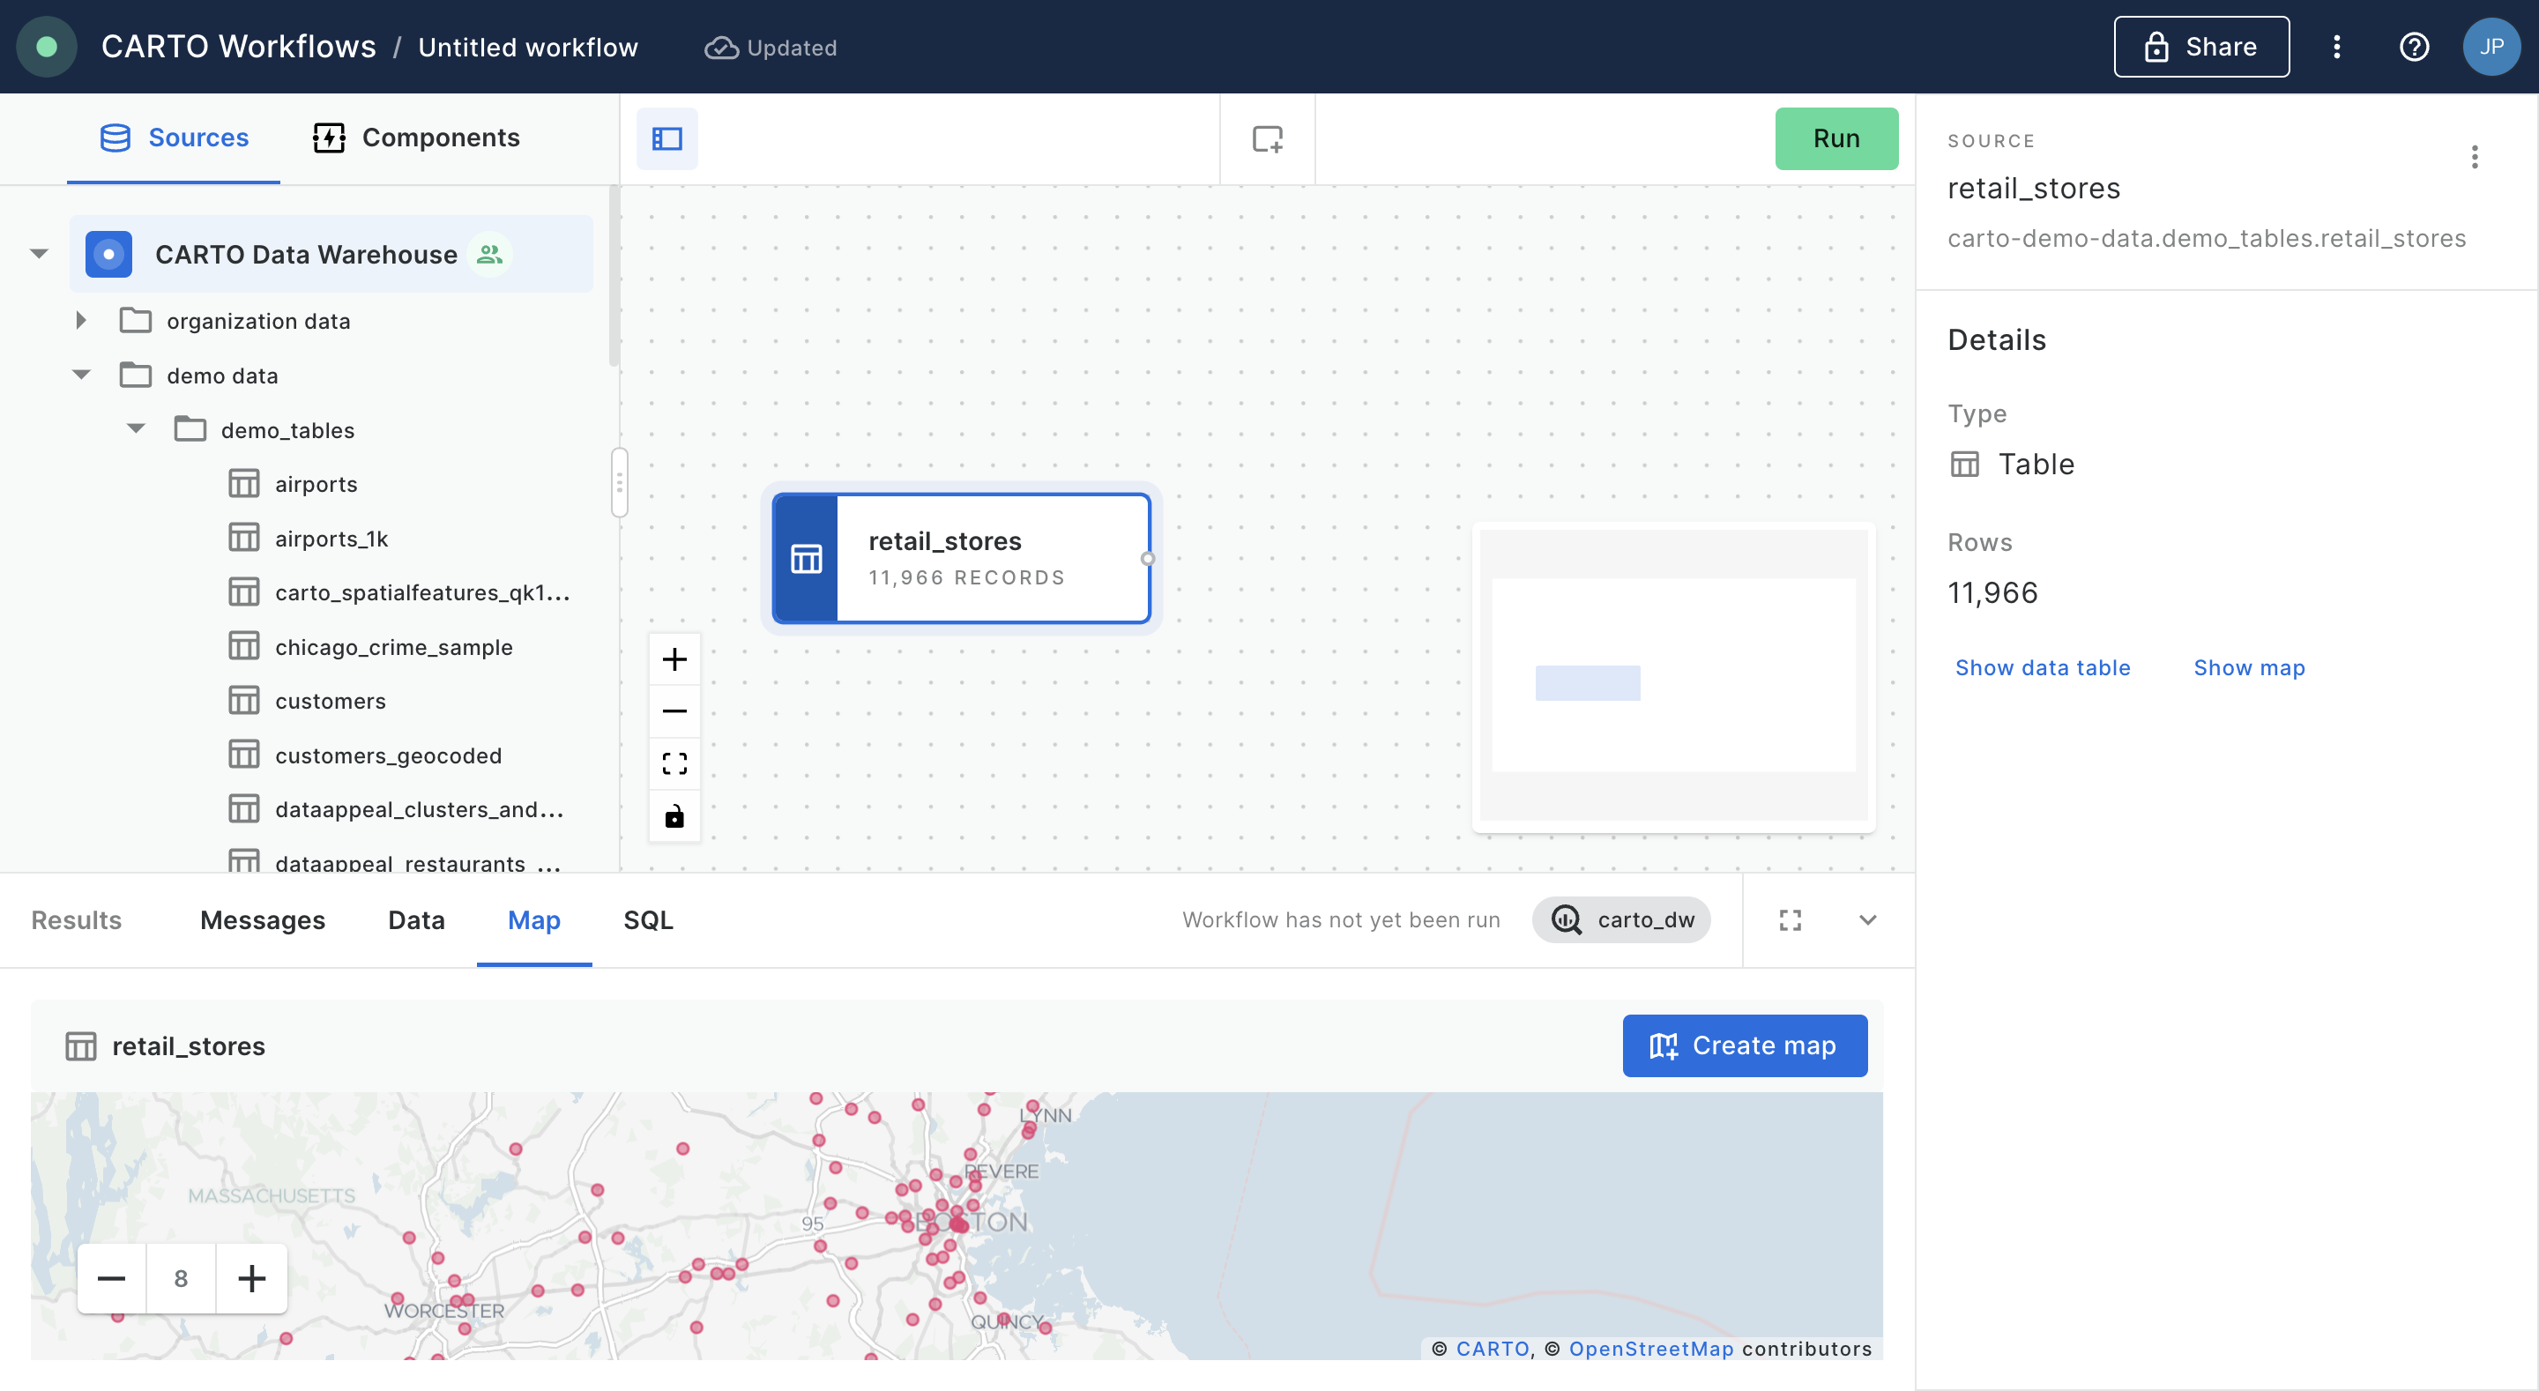Click the add note icon
The width and height of the screenshot is (2539, 1391).
pos(1267,138)
